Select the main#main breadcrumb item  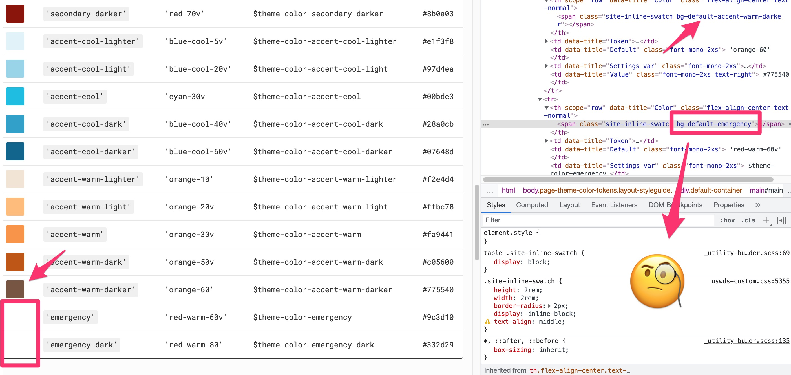766,190
